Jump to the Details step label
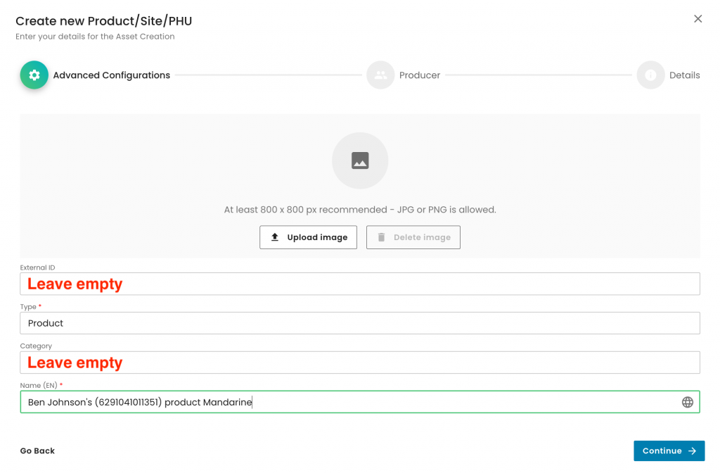Viewport: 720px width, 473px height. (684, 75)
